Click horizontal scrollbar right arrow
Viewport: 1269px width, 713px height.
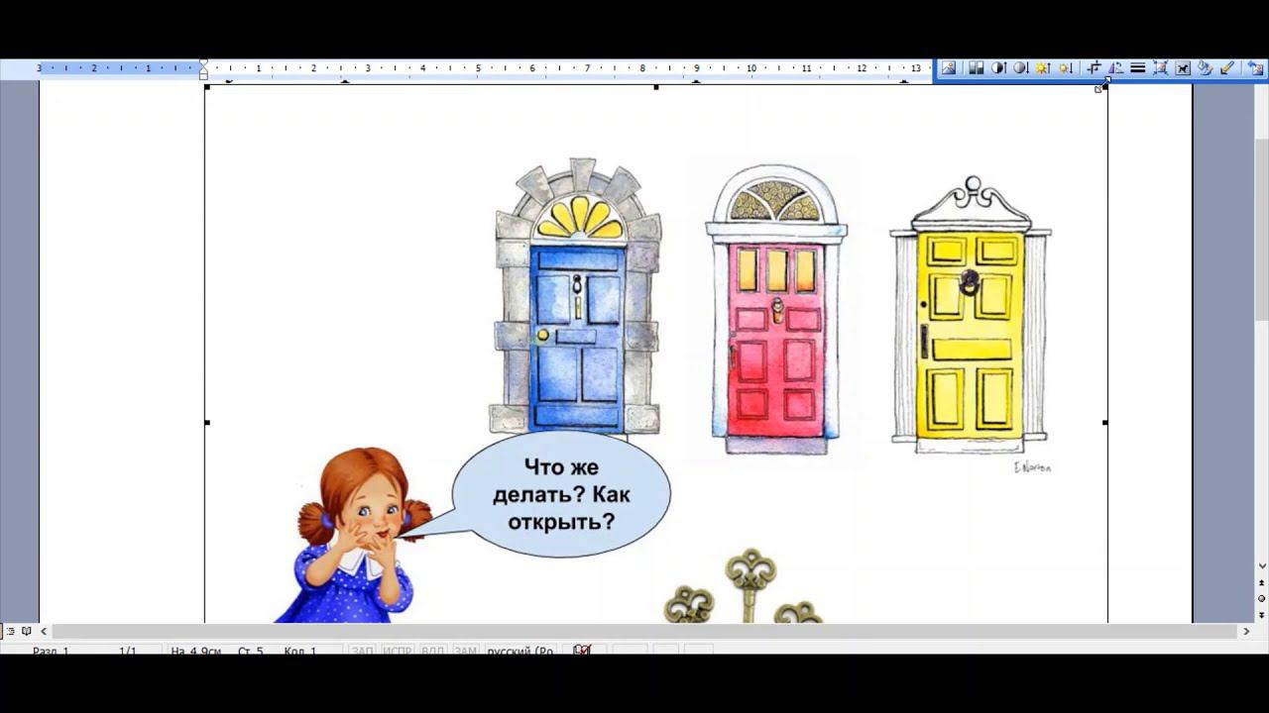pyautogui.click(x=1246, y=631)
